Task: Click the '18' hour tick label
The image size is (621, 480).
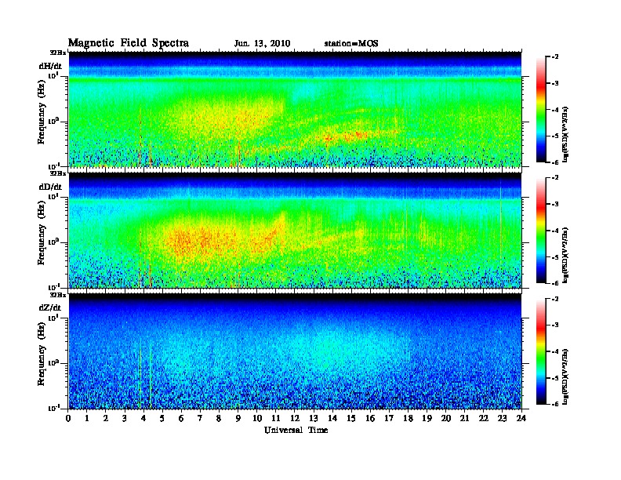Action: [408, 418]
